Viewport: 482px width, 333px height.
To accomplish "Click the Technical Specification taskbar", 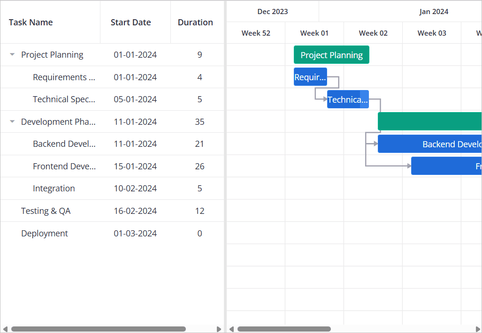I will pos(347,99).
